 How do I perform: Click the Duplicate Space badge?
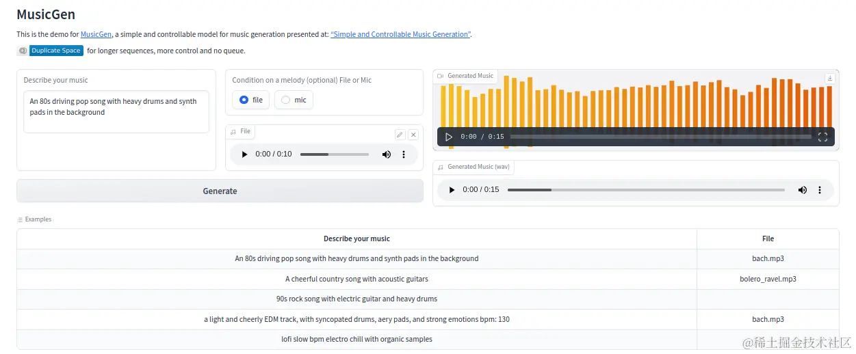[x=50, y=51]
